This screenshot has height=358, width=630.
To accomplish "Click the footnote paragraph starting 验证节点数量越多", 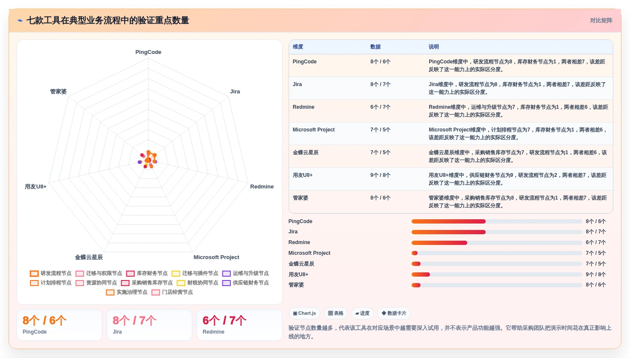I will click(x=450, y=332).
